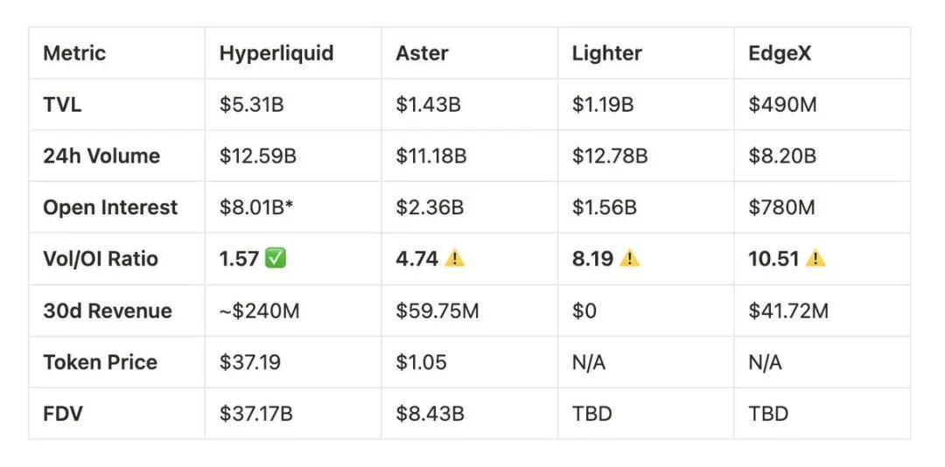Viewport: 945px width, 467px height.
Task: Select the 24h Volume row label
Action: click(101, 157)
